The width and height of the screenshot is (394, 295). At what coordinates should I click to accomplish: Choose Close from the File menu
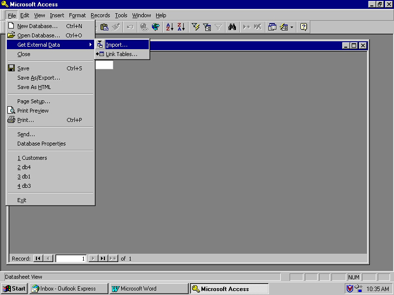click(x=50, y=54)
